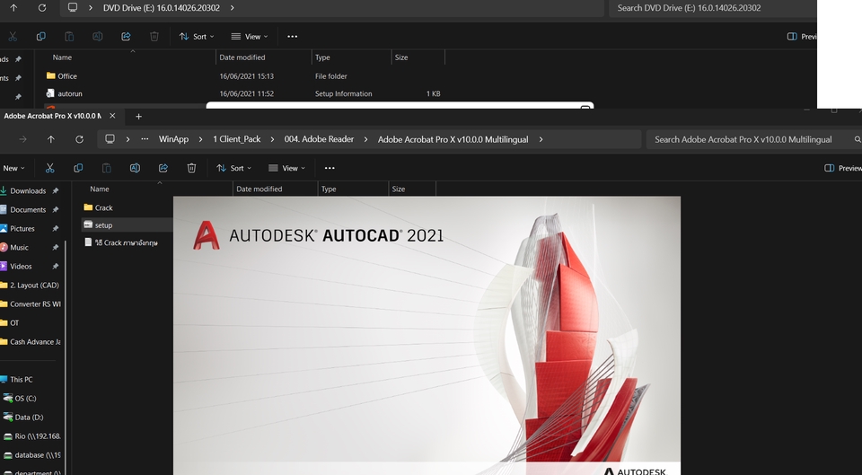Add a new File Explorer tab

(138, 117)
